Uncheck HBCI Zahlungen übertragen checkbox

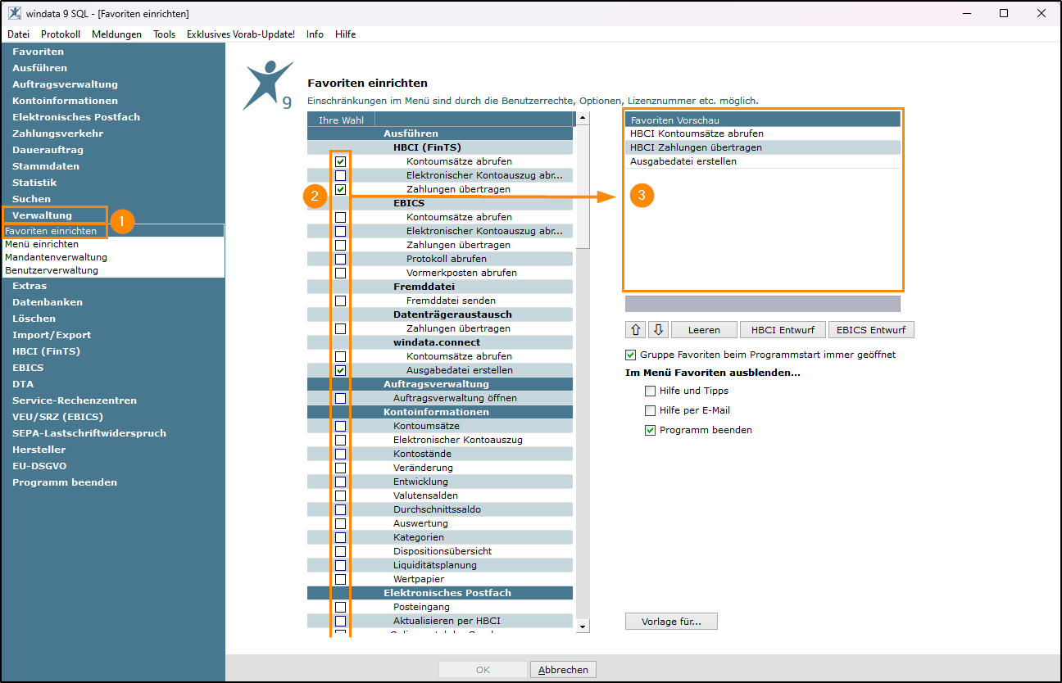[x=341, y=189]
